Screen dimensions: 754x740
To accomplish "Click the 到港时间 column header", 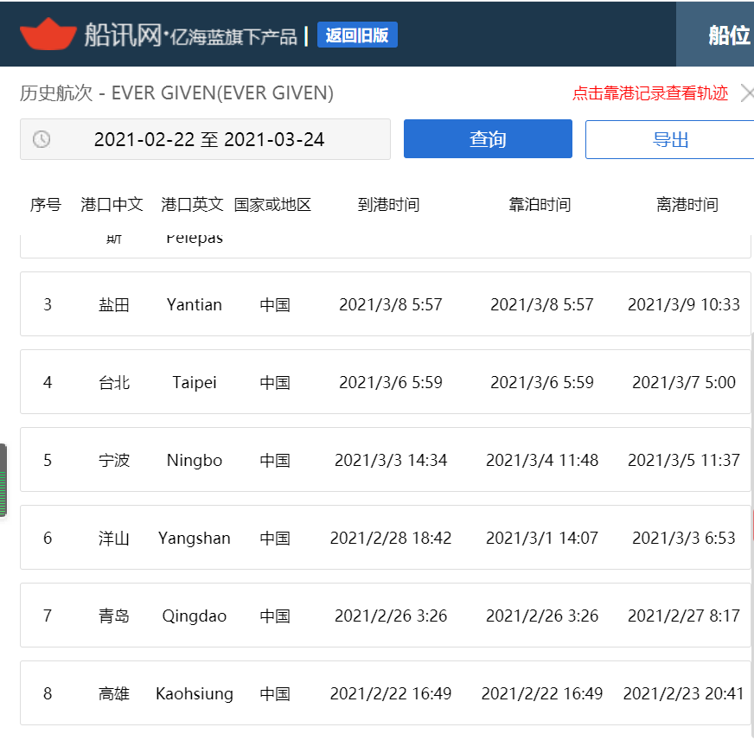I will point(388,205).
